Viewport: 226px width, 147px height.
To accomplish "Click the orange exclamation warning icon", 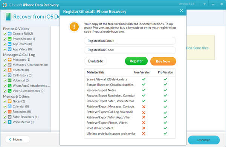I will pyautogui.click(x=74, y=27).
